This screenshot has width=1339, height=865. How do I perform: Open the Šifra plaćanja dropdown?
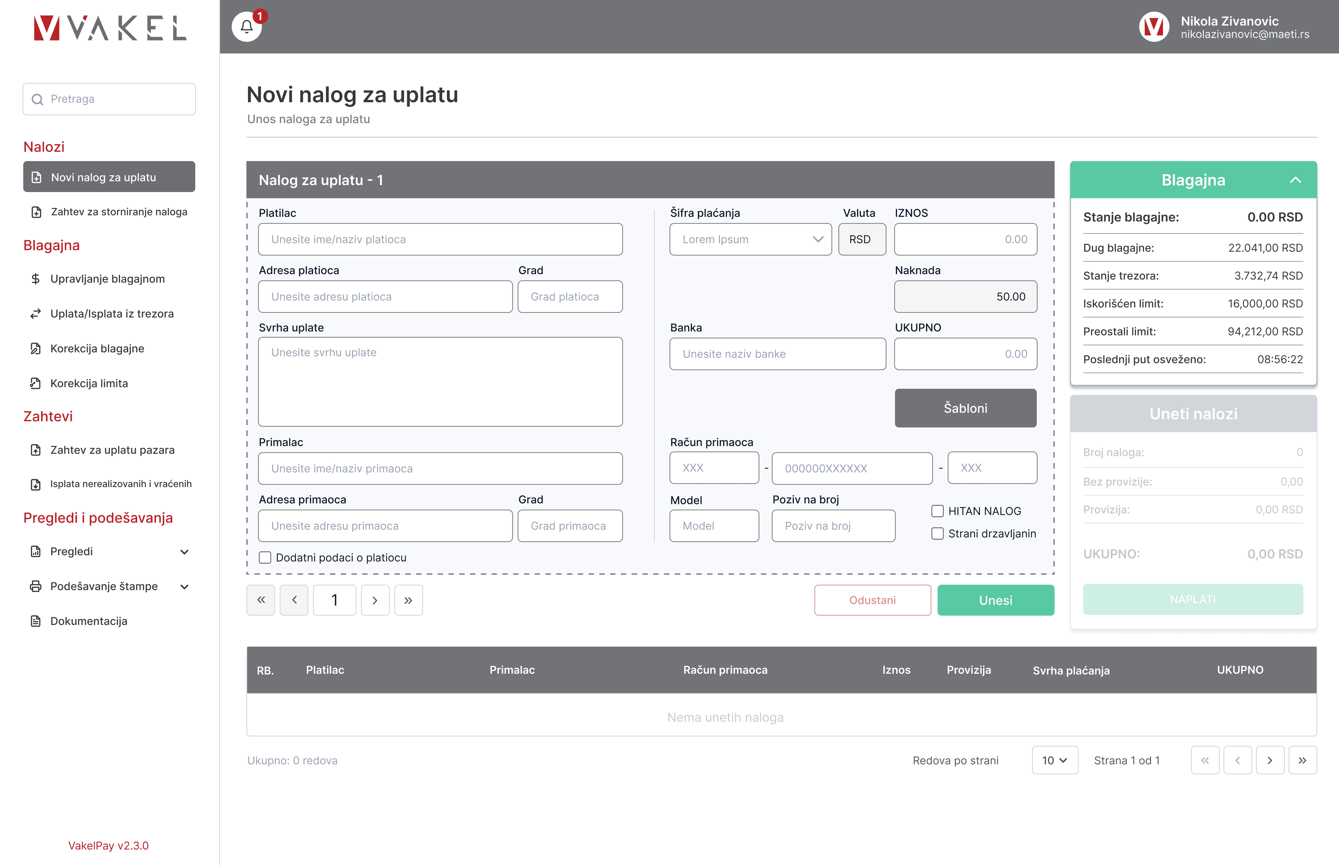[x=751, y=239]
